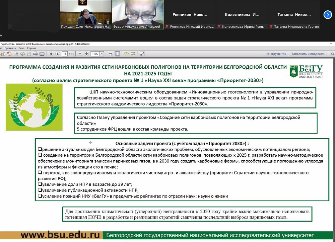Image resolution: width=335 pixels, height=242 pixels.
Task: Toggle the fit-width scrolling mode icon
Action: pos(110,54)
